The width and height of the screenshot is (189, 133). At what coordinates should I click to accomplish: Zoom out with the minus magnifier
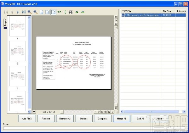[x=35, y=12]
